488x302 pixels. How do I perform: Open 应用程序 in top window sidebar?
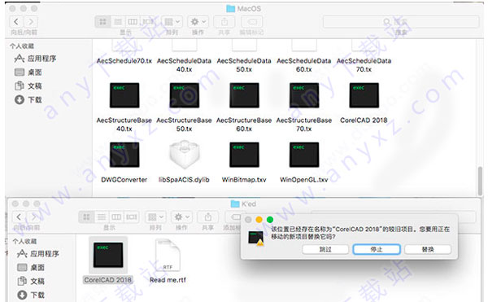(35, 59)
